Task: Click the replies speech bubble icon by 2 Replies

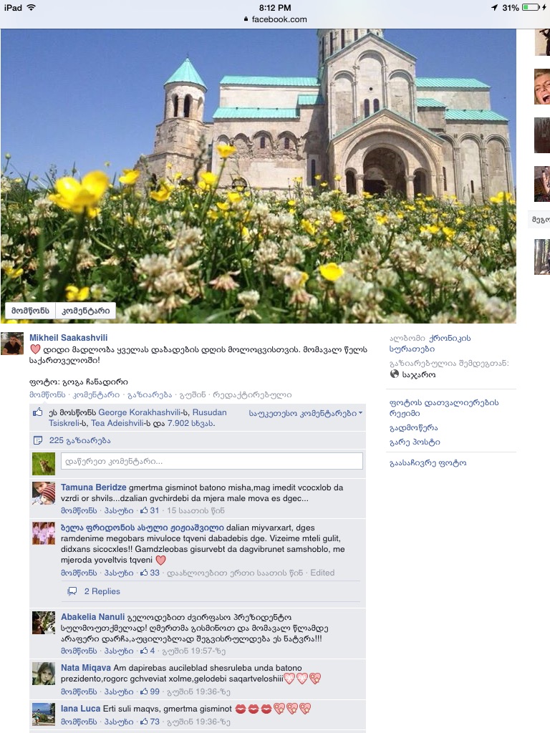Action: 72,591
